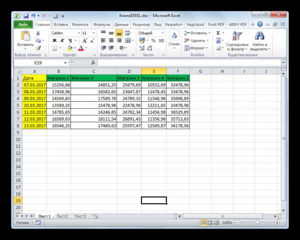Click the zoom slider handle
Image resolution: width=300 pixels, height=240 pixels.
[x=257, y=222]
